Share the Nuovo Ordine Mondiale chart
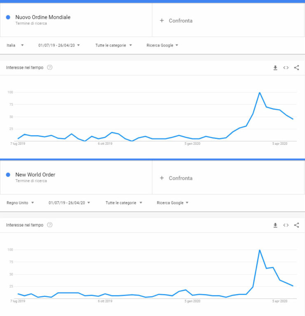Screen dimensions: 305x316 coord(296,68)
